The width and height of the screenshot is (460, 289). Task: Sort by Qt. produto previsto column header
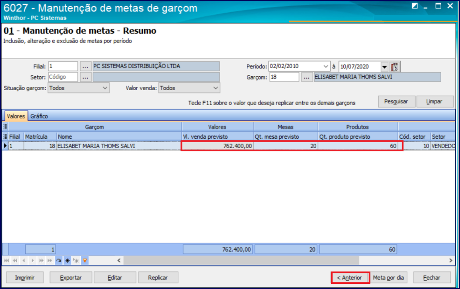(358, 136)
